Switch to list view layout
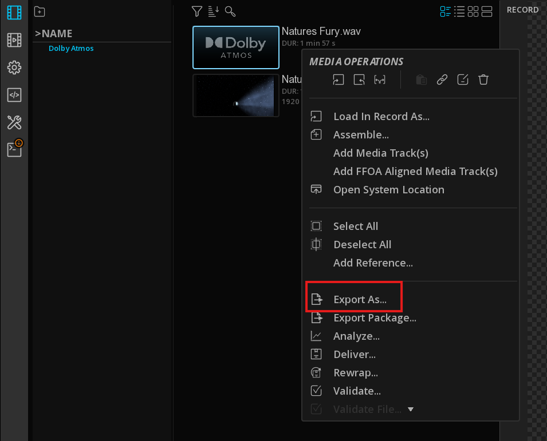The height and width of the screenshot is (441, 547). (459, 11)
